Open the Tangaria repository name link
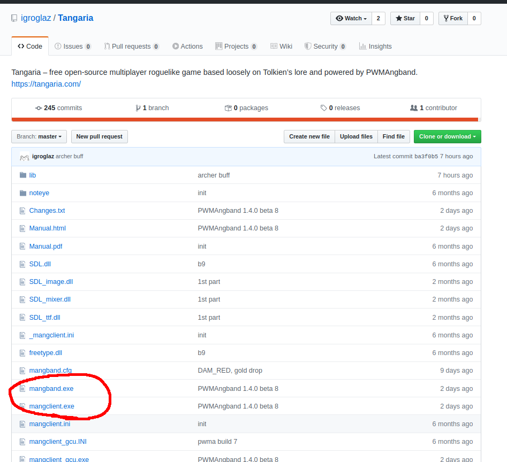The height and width of the screenshot is (462, 507). click(x=75, y=18)
